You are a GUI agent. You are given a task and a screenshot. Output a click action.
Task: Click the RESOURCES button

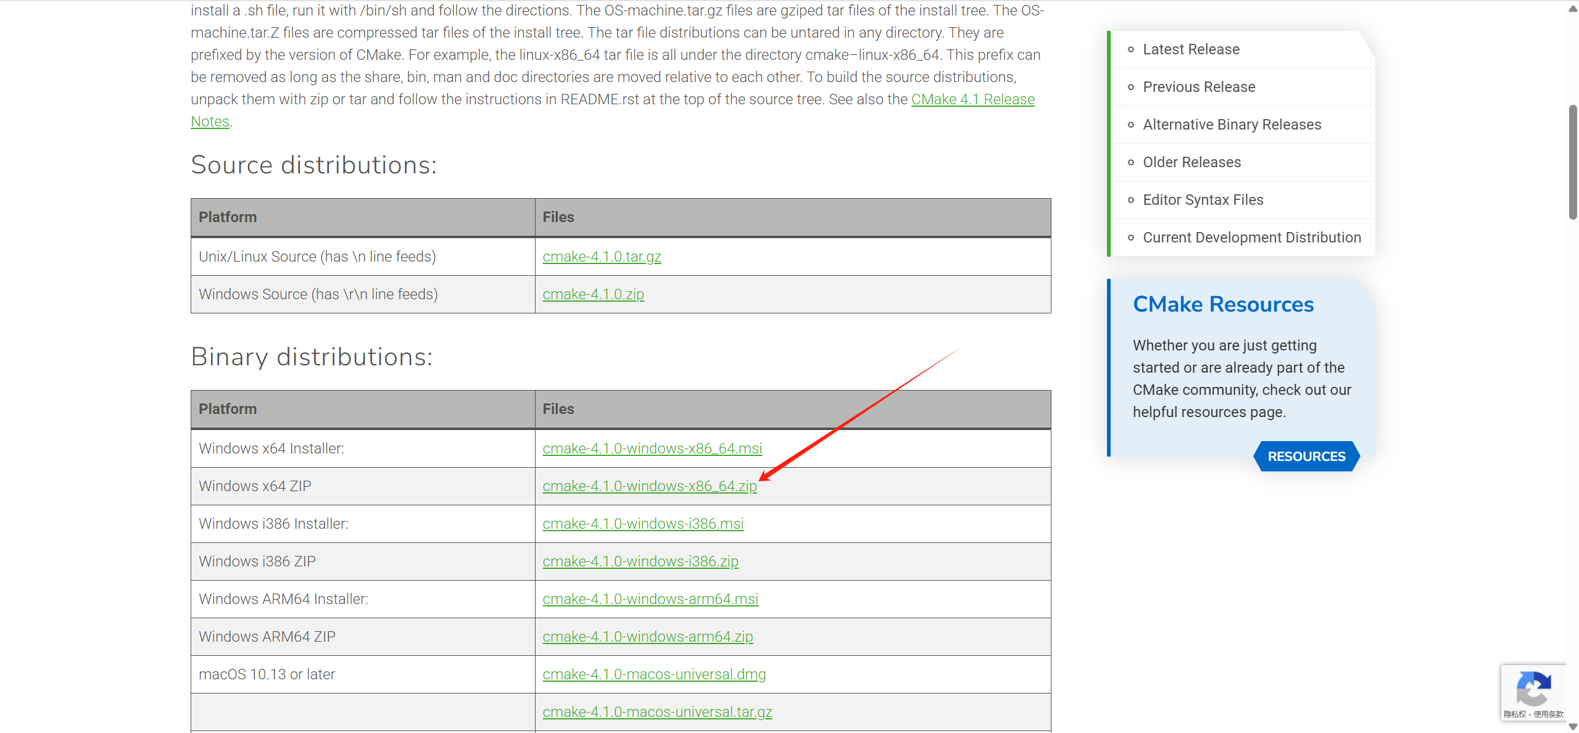click(x=1306, y=457)
